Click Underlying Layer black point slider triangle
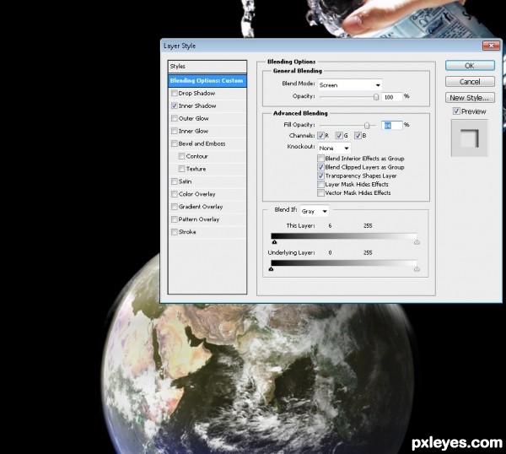 [x=272, y=268]
